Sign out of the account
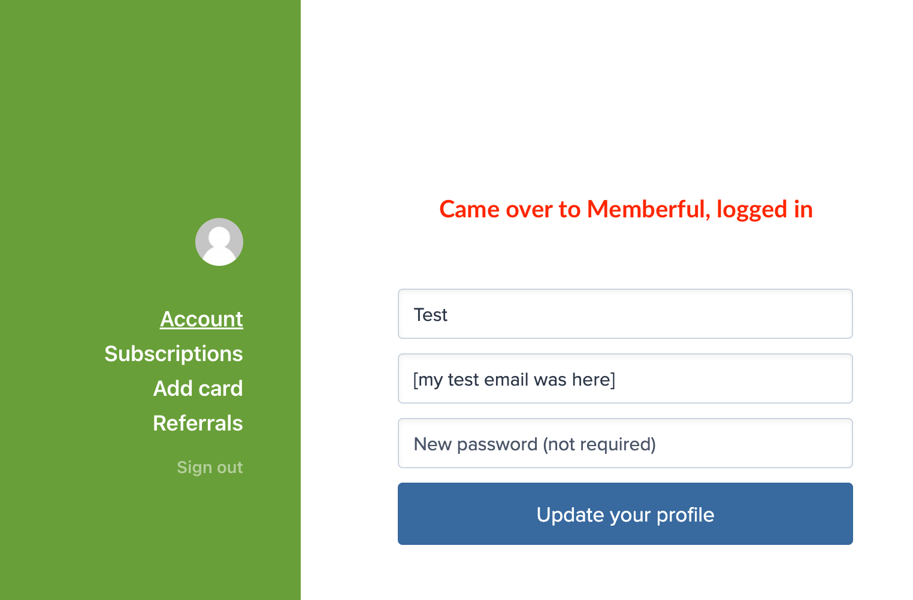 coord(210,467)
